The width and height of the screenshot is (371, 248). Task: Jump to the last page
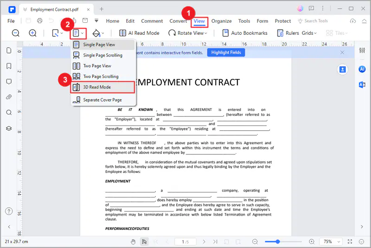point(215,242)
